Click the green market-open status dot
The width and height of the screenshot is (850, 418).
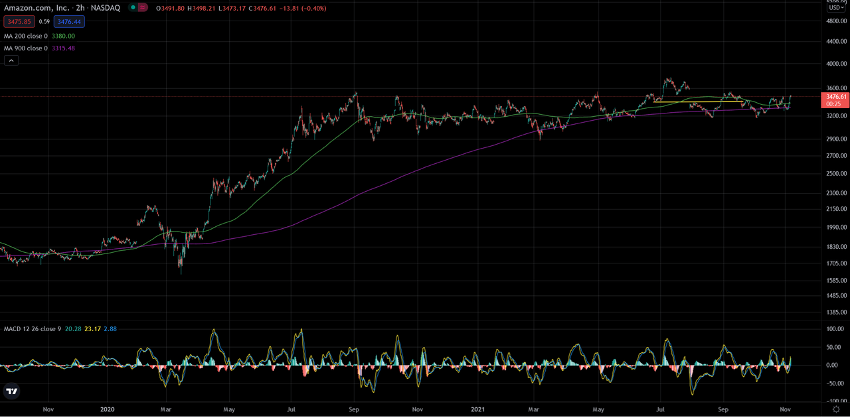click(131, 8)
